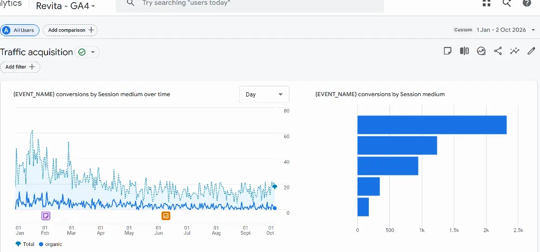This screenshot has height=252, width=540.
Task: Open the compare columns icon
Action: click(464, 51)
